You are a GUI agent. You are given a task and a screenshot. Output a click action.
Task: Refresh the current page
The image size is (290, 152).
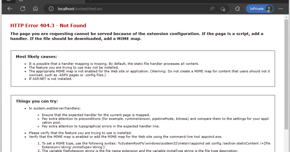[x=23, y=9]
